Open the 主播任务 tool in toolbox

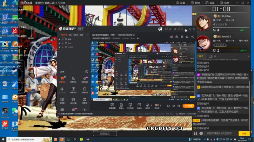point(84,90)
